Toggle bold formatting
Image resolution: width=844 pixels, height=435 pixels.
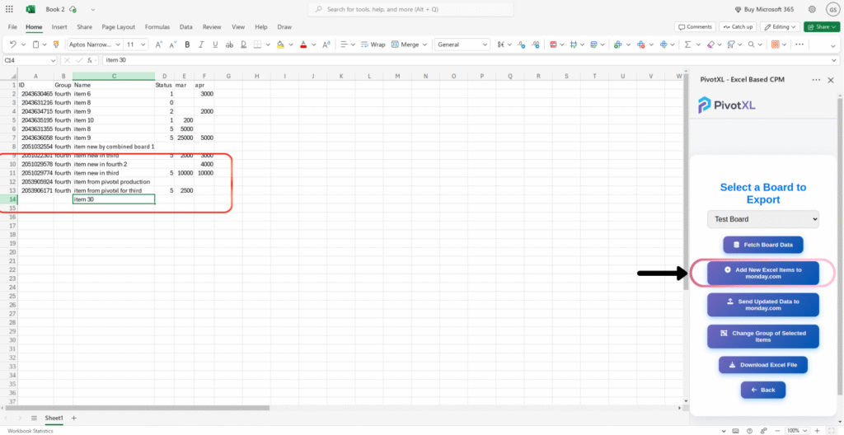click(x=187, y=44)
